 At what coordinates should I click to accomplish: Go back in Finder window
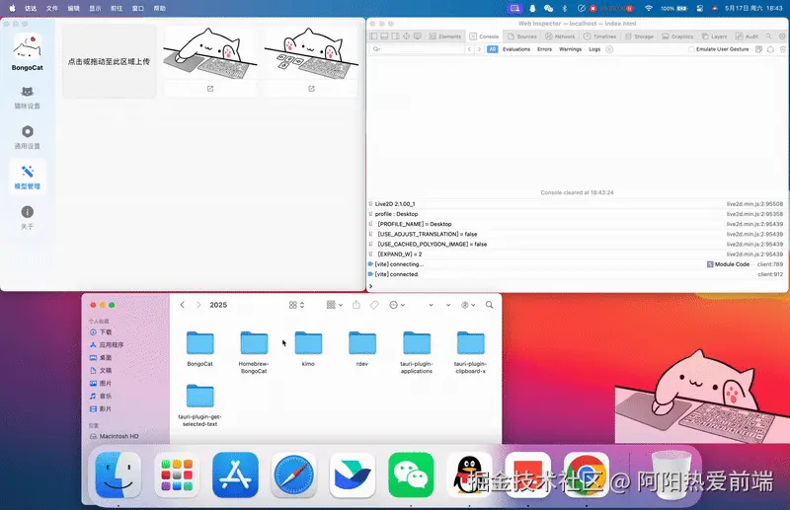183,305
